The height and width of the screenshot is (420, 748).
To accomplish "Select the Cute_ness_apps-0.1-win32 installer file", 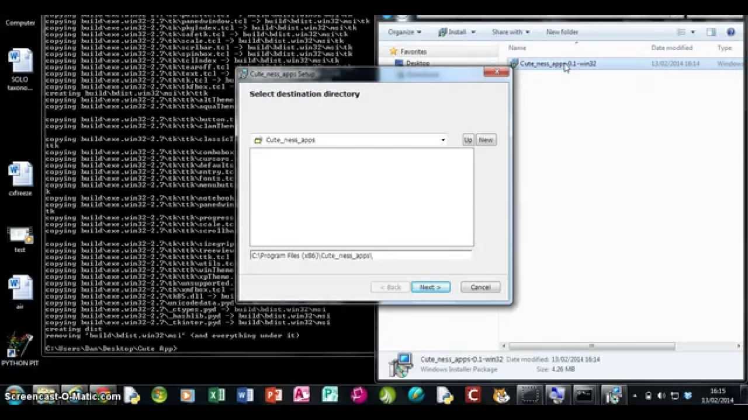I will pyautogui.click(x=558, y=64).
